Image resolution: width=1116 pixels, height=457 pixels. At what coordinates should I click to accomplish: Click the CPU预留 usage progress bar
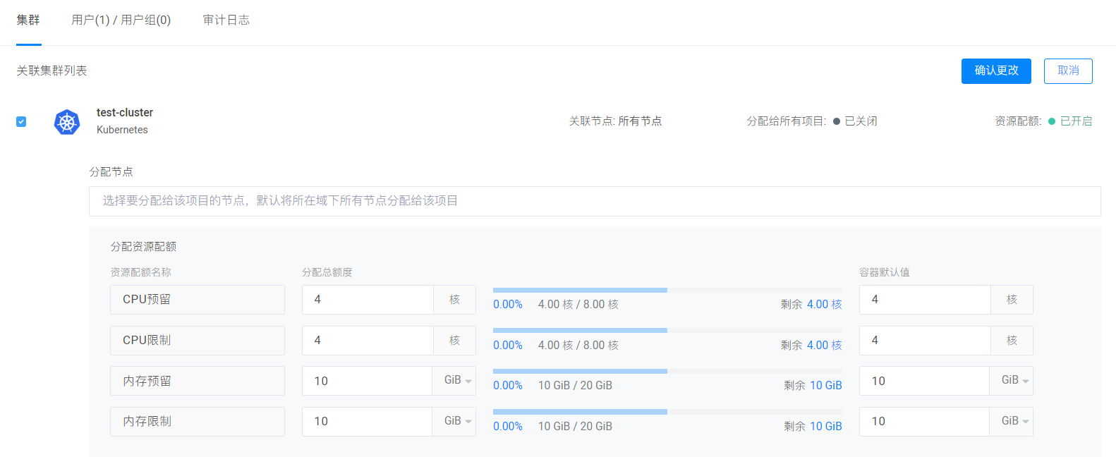click(x=667, y=290)
